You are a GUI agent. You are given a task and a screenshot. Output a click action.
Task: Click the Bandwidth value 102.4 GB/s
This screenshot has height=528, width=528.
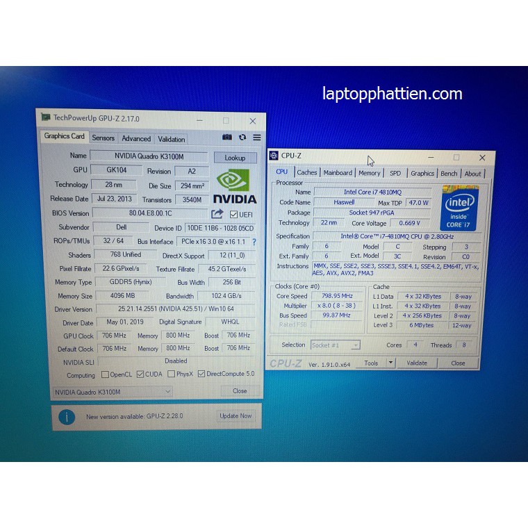pos(226,296)
